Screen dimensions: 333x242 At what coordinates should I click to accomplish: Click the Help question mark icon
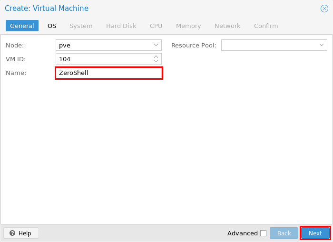[x=12, y=233]
